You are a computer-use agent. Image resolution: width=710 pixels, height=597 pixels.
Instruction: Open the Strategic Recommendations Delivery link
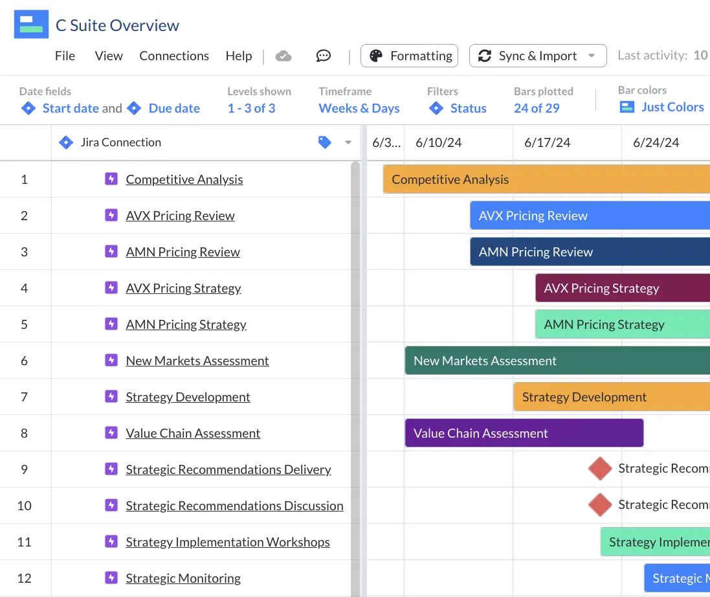[x=228, y=469]
